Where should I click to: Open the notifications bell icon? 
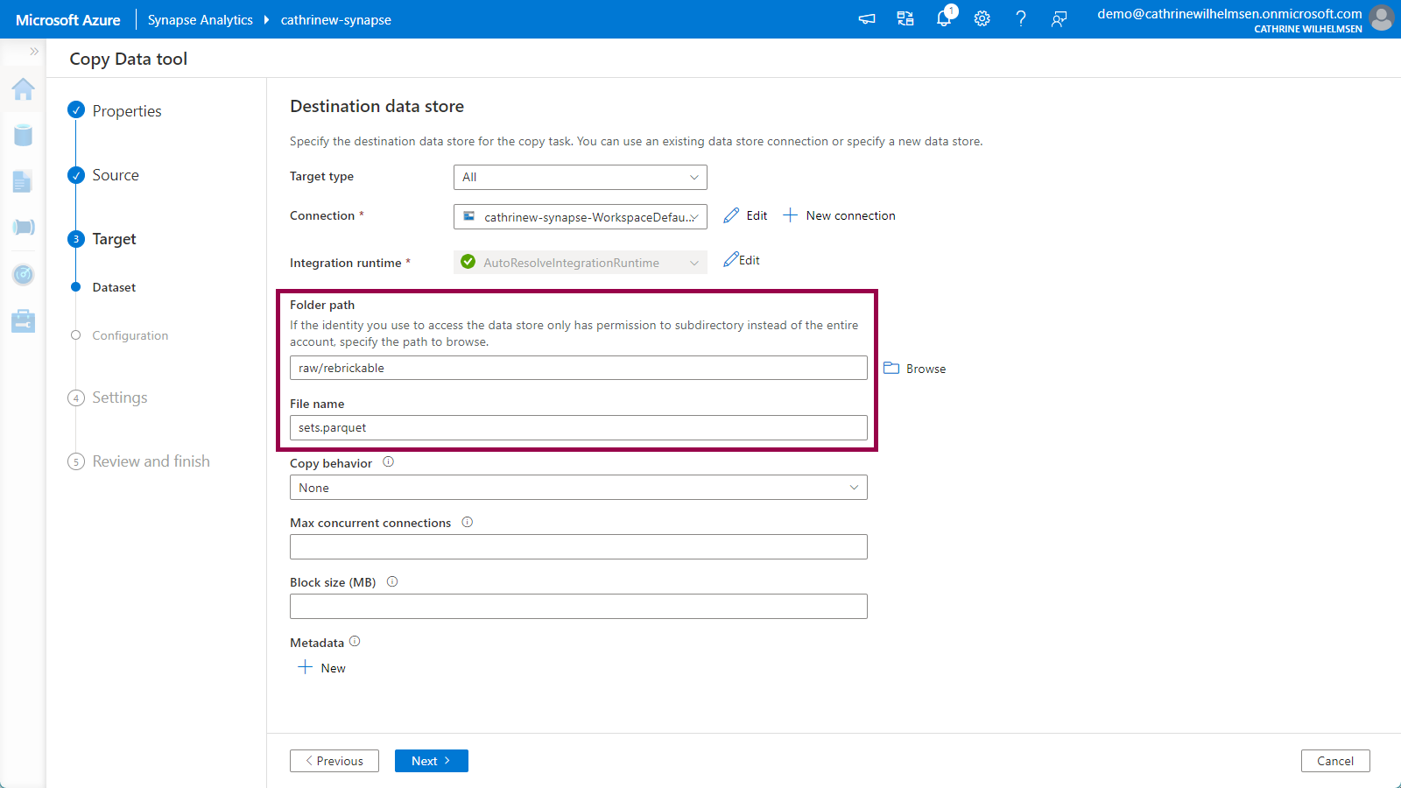944,18
